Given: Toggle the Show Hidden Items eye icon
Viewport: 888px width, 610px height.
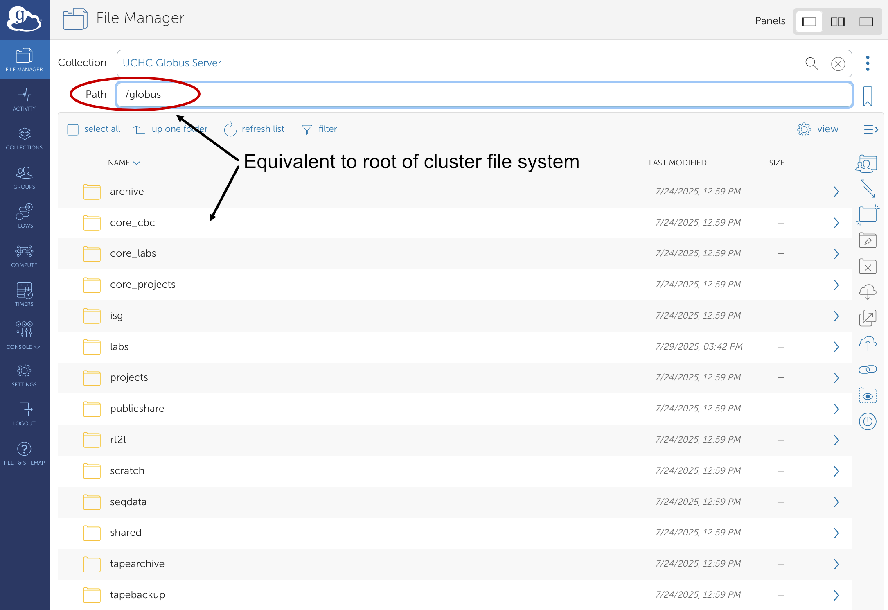Looking at the screenshot, I should [x=867, y=396].
